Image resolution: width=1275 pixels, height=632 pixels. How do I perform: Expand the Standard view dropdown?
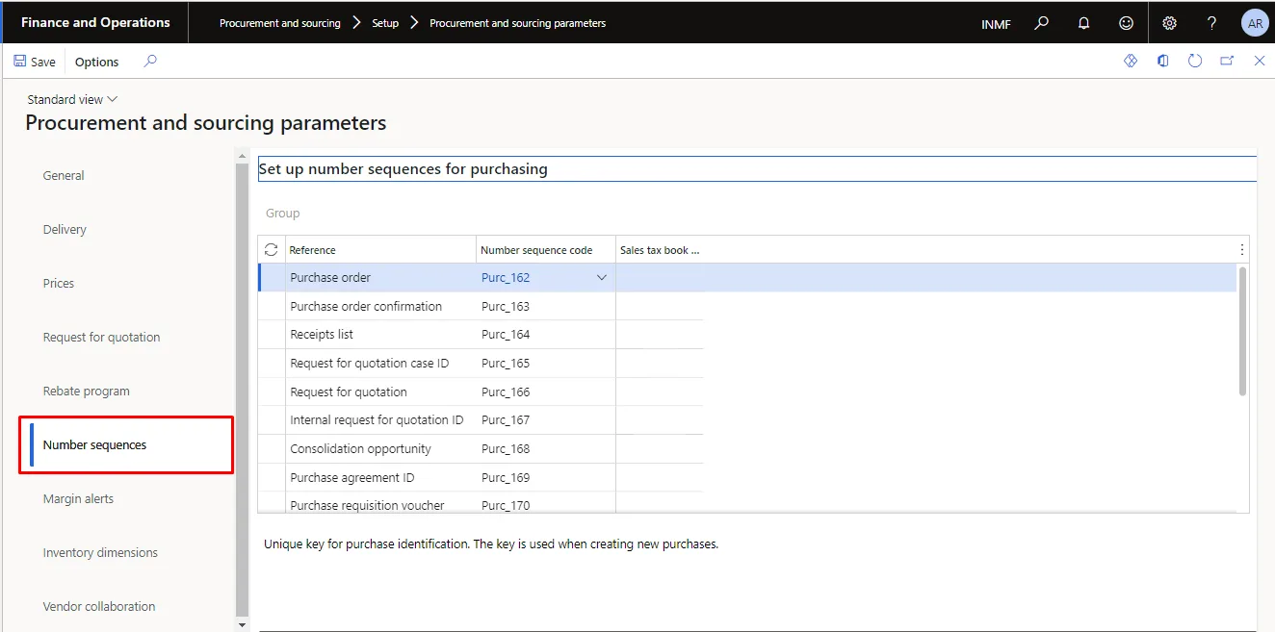[72, 99]
